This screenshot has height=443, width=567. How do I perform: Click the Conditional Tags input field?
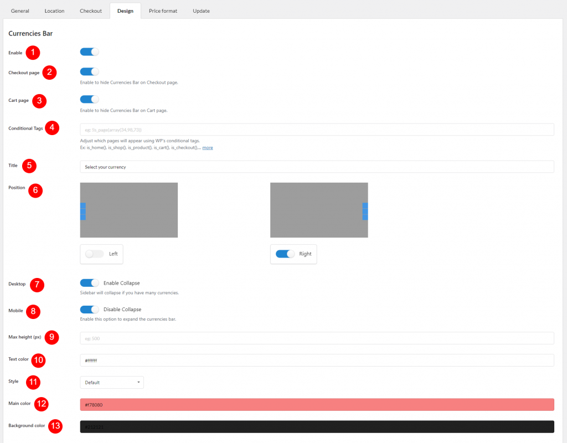click(x=317, y=130)
